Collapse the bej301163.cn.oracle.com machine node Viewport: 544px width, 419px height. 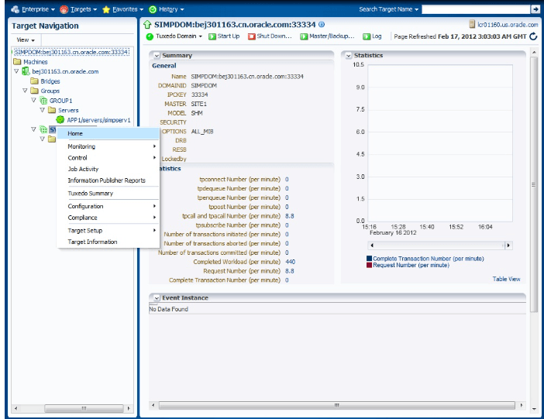[16, 71]
